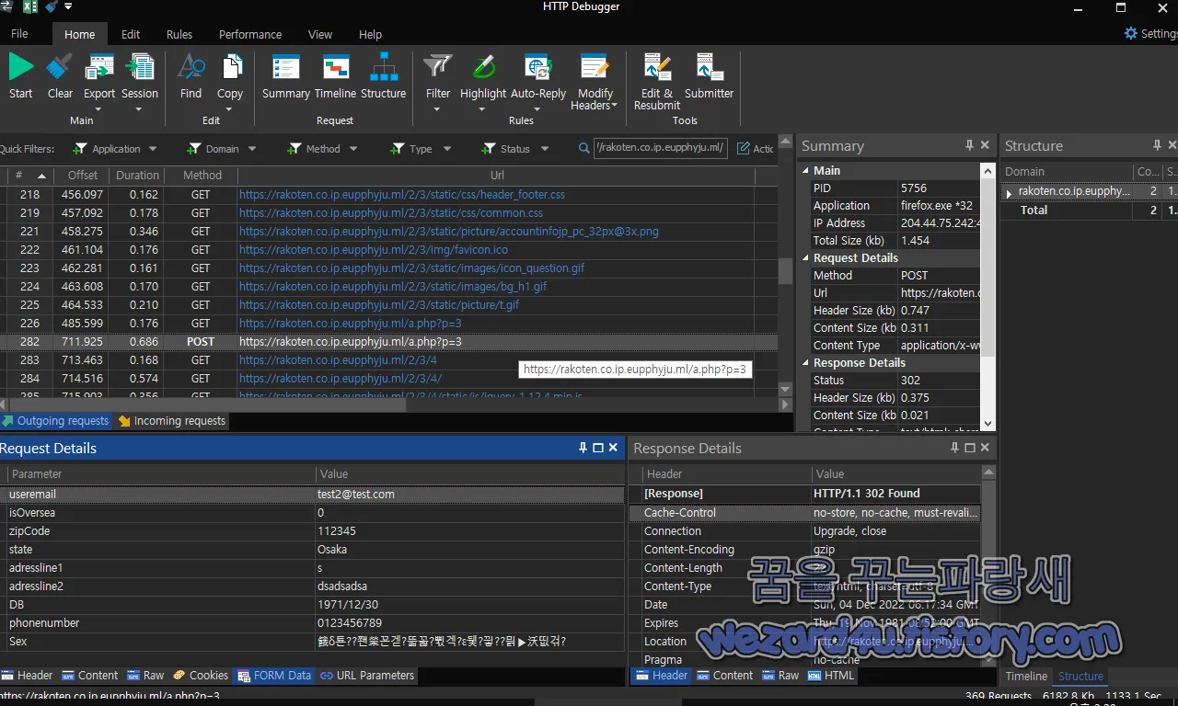Pin the Response Details panel
This screenshot has width=1178, height=706.
click(x=954, y=448)
